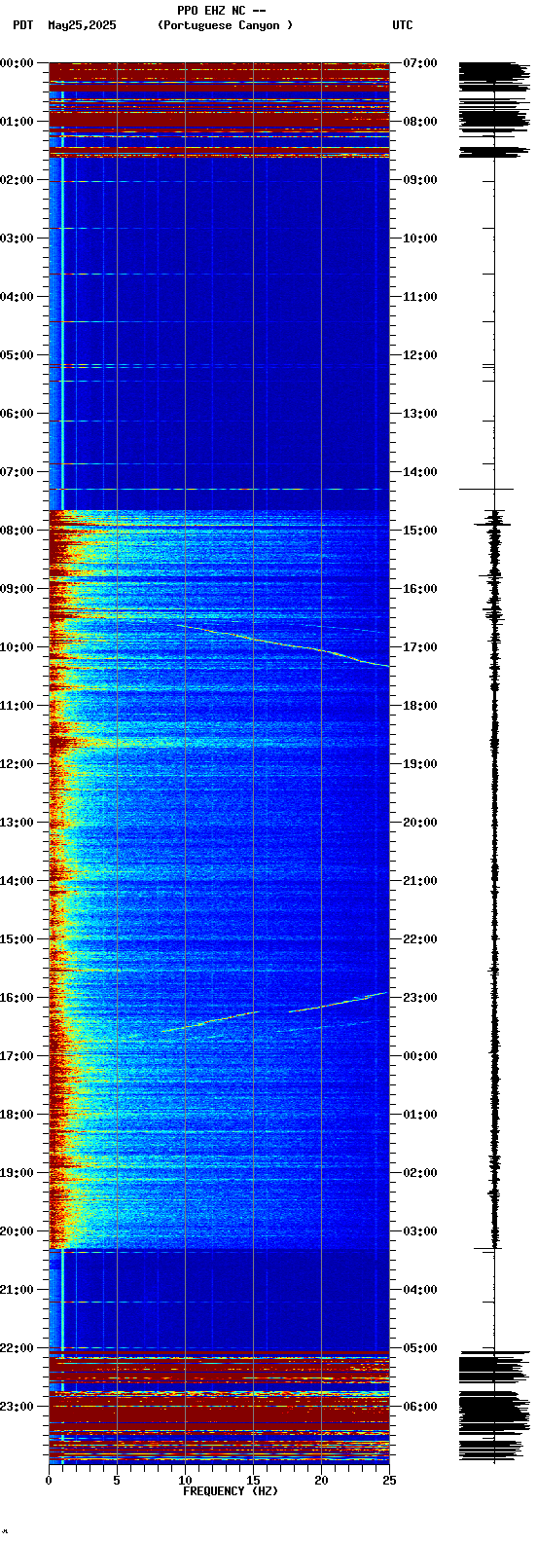Click the 11:00 label on UTC axis
This screenshot has width=537, height=1542.
coord(420,297)
